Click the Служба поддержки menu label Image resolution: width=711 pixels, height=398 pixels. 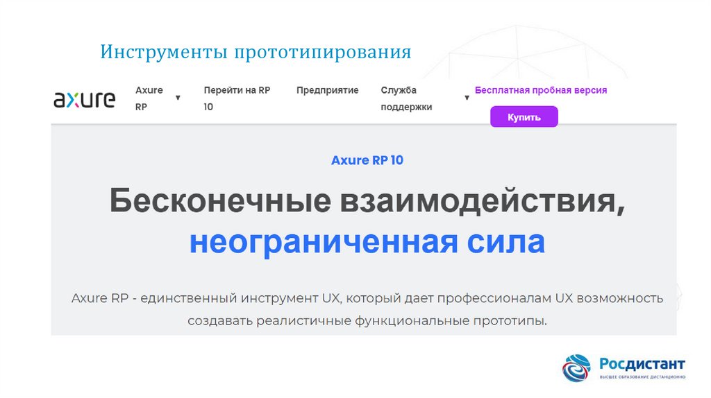point(408,98)
